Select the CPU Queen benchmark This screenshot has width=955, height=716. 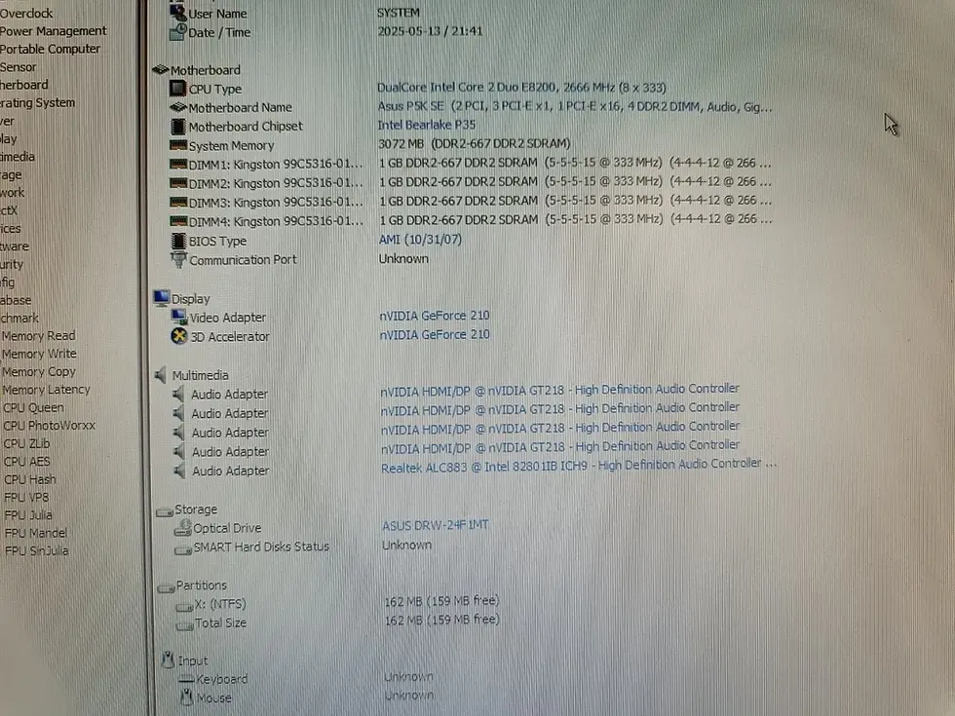[x=33, y=407]
